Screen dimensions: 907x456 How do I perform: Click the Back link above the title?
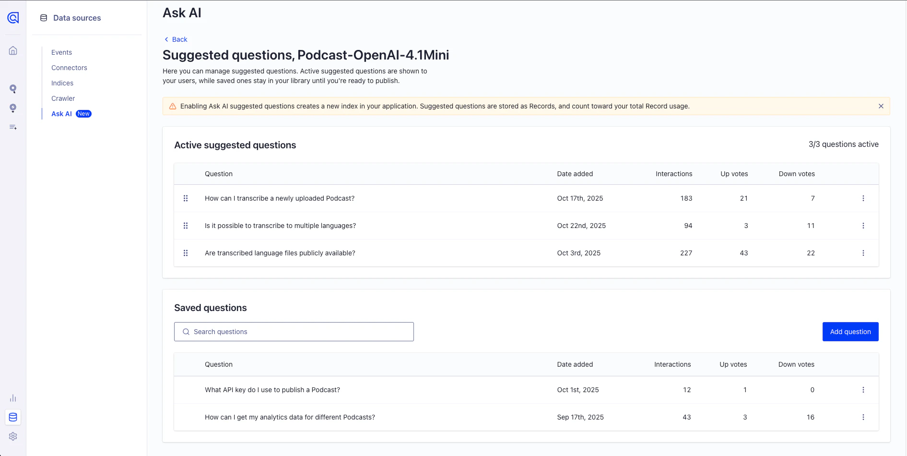[x=176, y=39]
